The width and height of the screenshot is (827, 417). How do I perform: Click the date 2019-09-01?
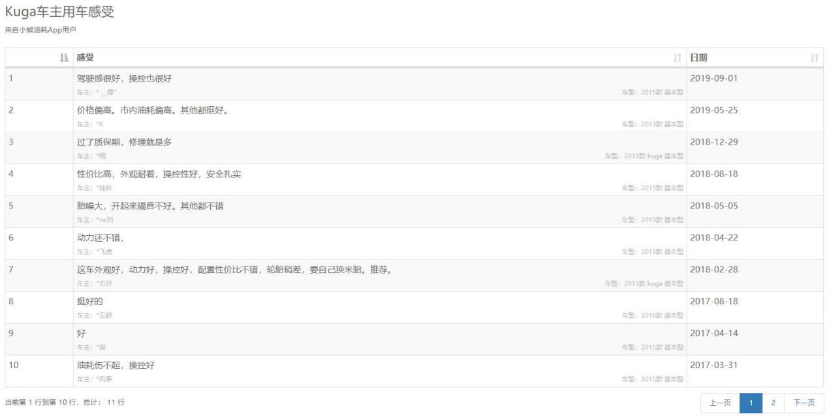(x=714, y=79)
